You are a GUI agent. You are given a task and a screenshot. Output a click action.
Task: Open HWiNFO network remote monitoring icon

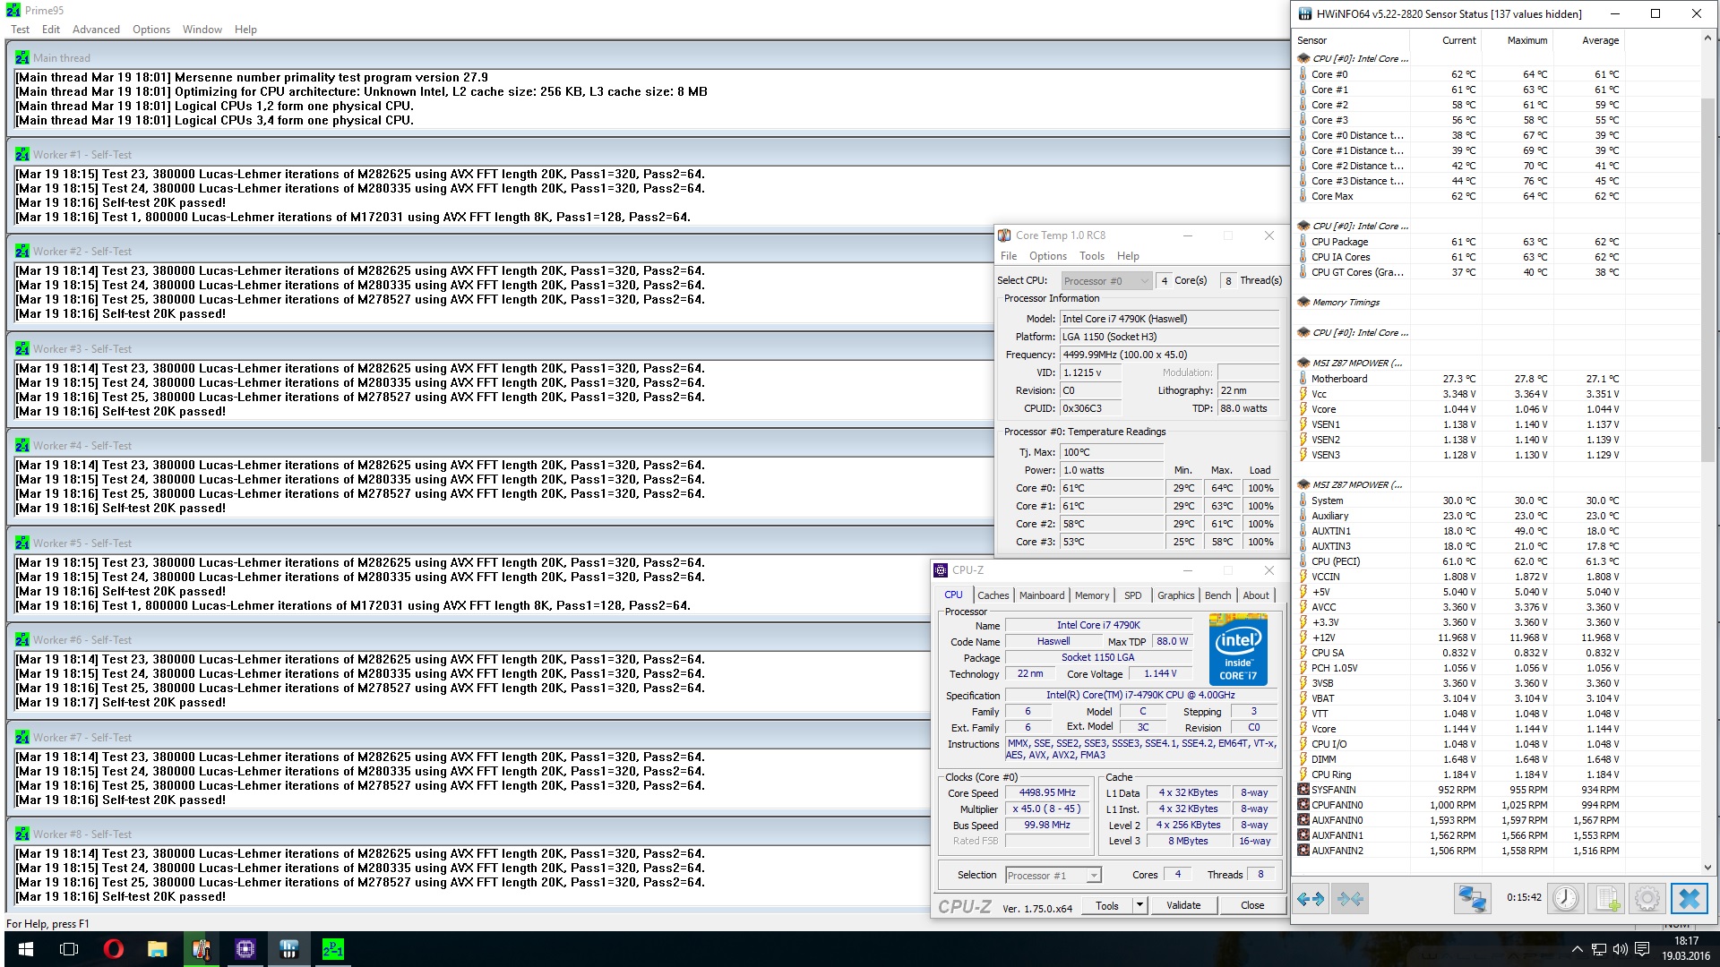1471,898
